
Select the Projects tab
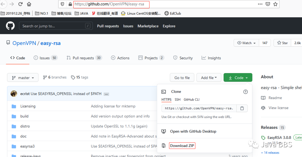pyautogui.click(x=151, y=58)
